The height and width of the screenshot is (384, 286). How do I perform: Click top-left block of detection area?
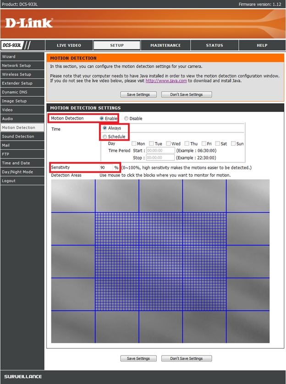pos(73,196)
